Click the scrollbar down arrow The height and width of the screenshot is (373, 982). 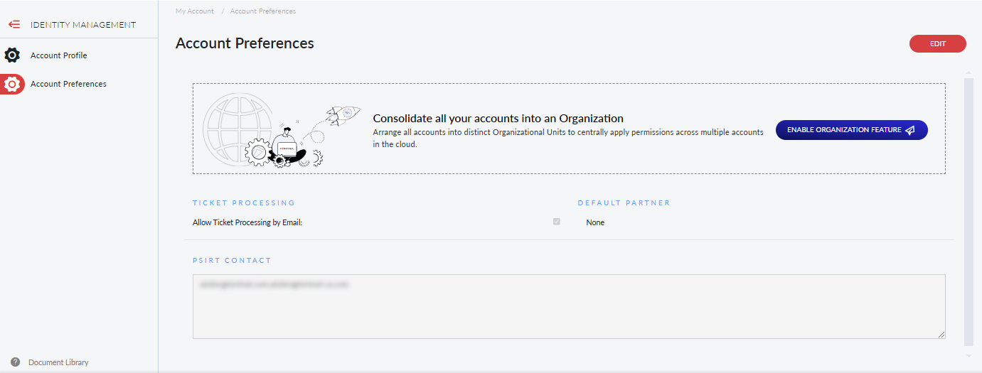[968, 355]
